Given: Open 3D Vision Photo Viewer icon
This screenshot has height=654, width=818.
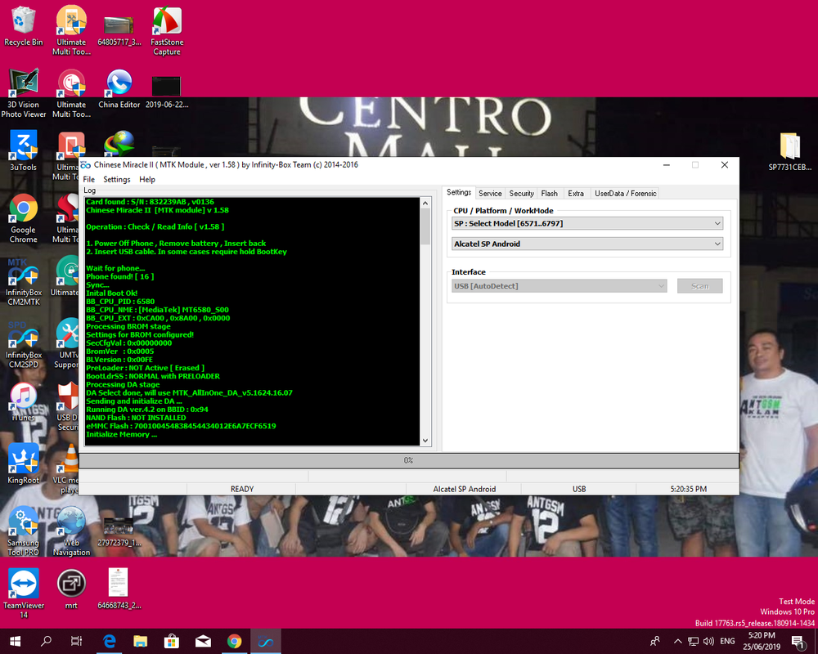Looking at the screenshot, I should pyautogui.click(x=24, y=93).
